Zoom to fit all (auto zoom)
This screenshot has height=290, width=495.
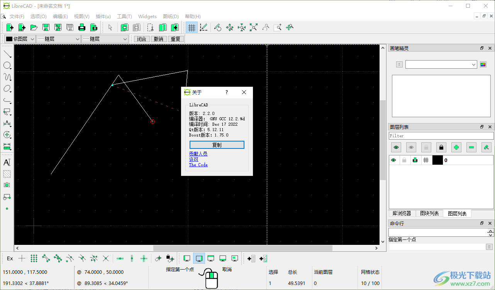(x=254, y=27)
